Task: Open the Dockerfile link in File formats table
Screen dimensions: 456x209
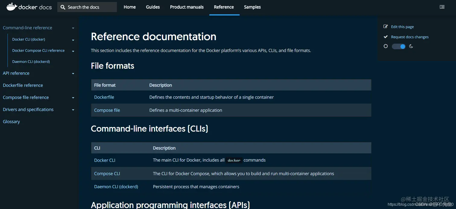Action: pos(104,97)
